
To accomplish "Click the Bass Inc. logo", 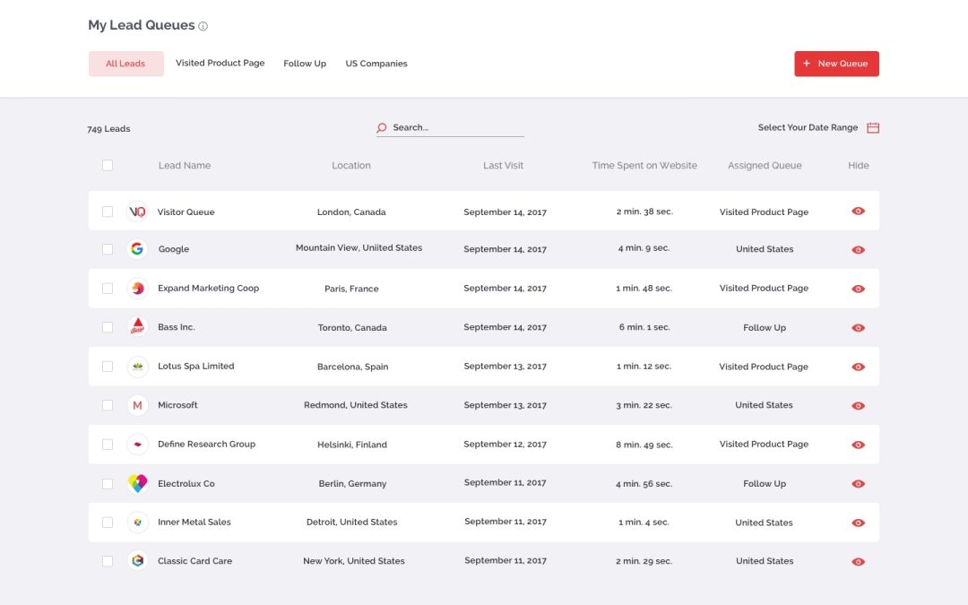I will point(137,326).
